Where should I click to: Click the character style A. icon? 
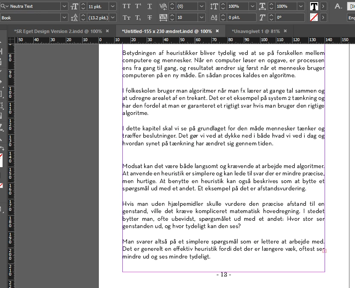[338, 6]
